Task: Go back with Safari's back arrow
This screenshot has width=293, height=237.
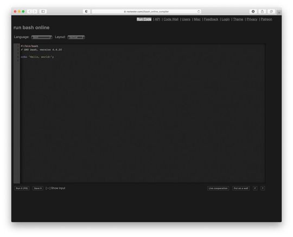Action: click(29, 11)
